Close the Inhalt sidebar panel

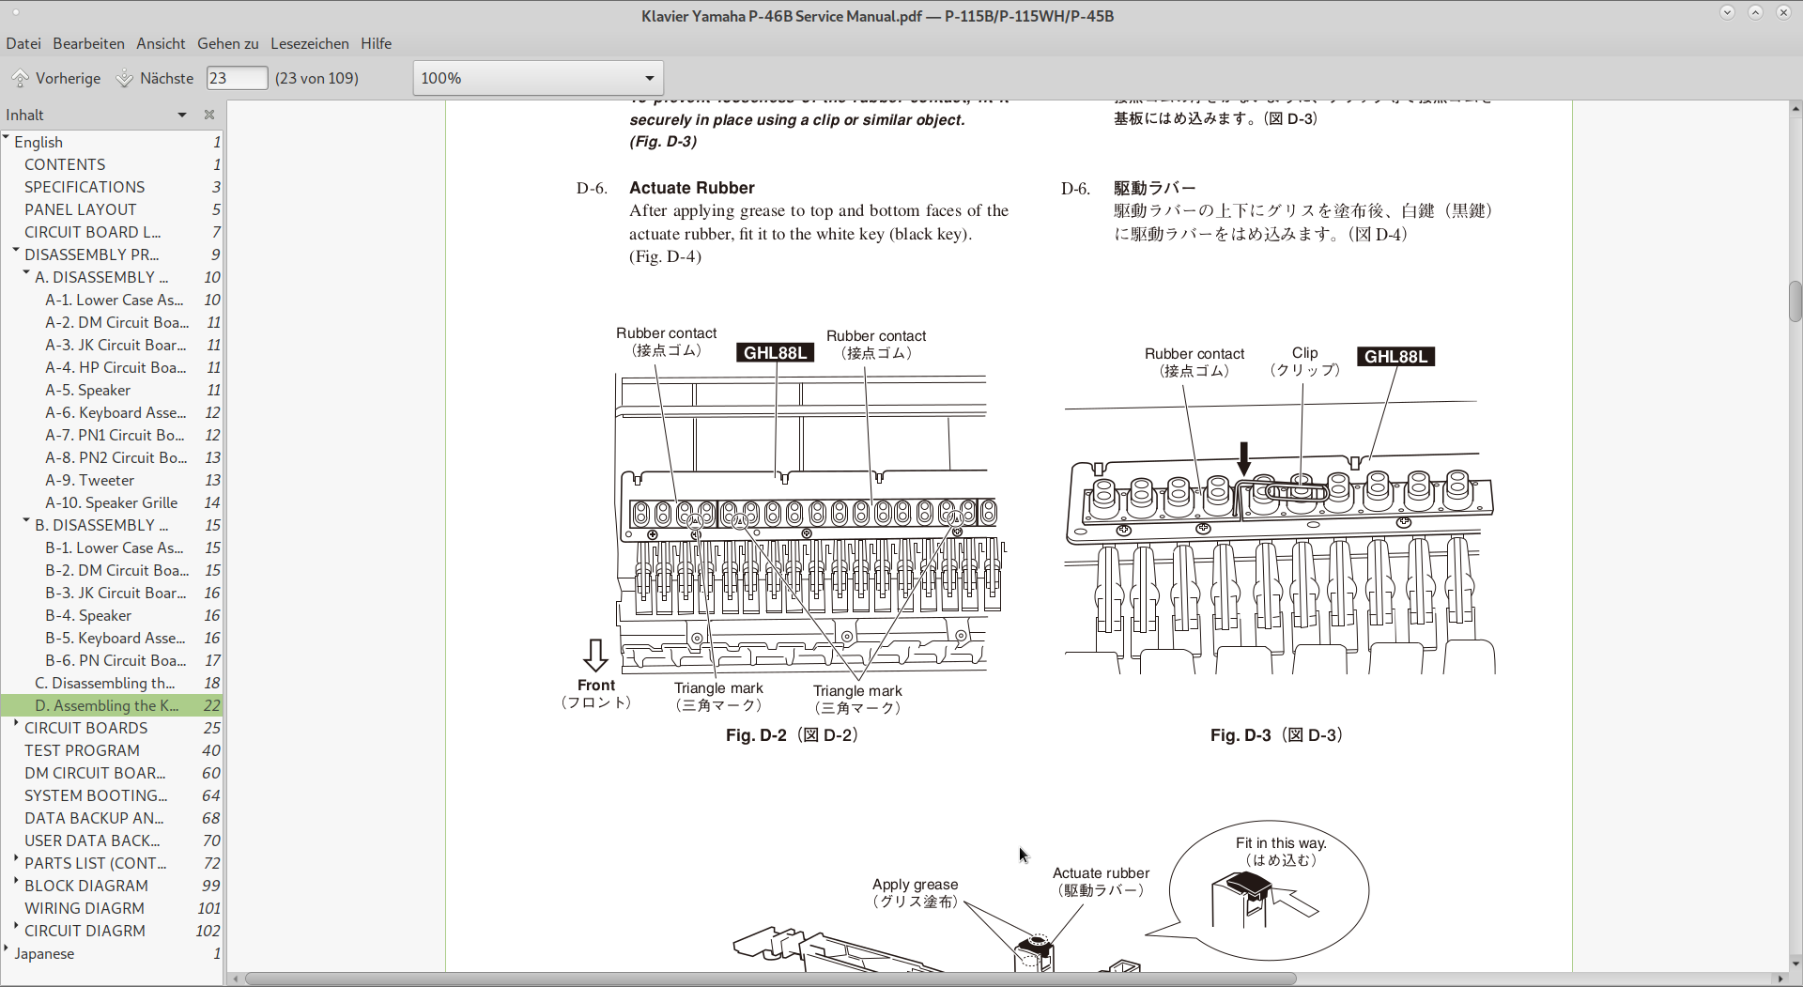209,115
